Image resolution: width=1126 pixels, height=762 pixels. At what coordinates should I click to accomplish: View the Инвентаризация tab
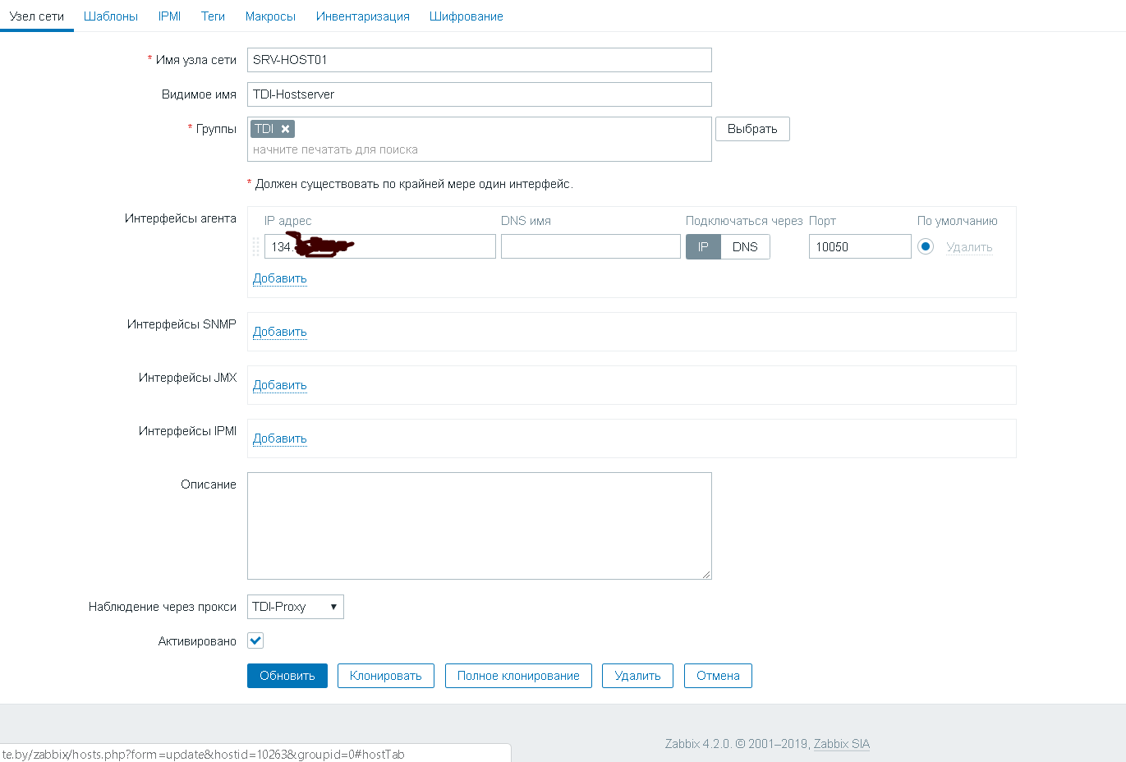click(x=362, y=16)
